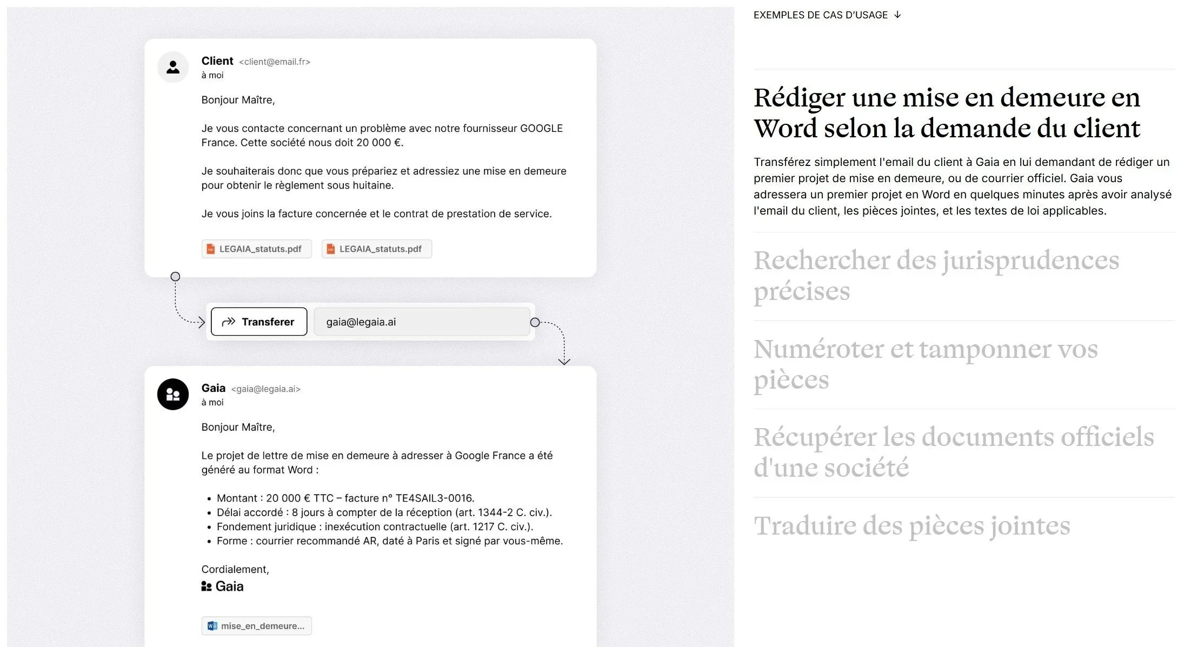
Task: Click the first PDF file icon
Action: 211,249
